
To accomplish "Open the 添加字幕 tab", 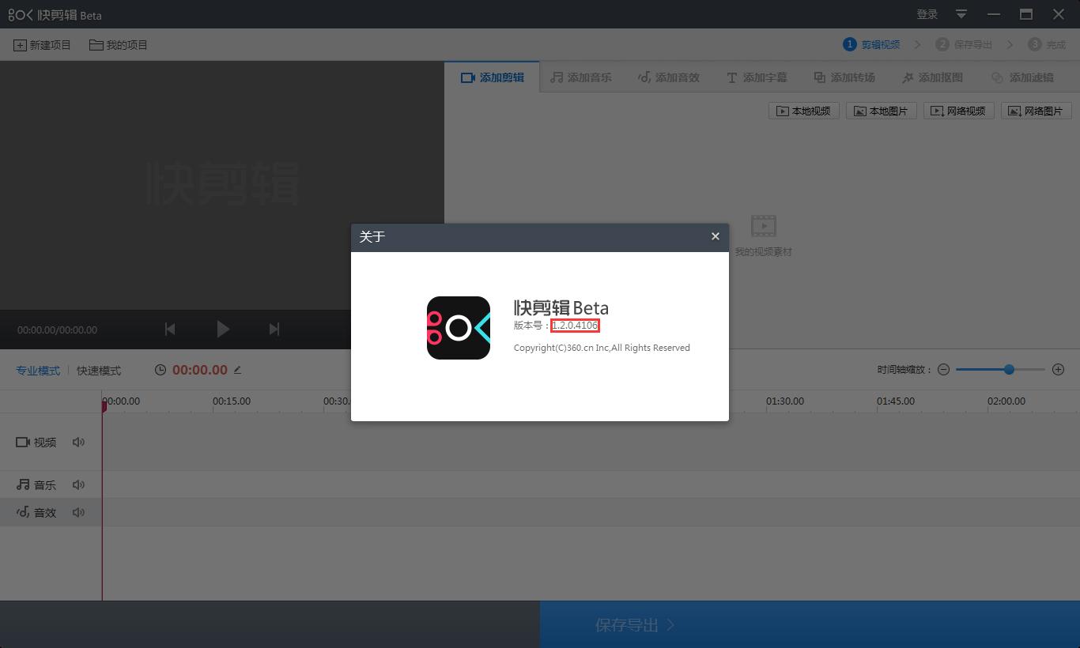I will coord(757,77).
